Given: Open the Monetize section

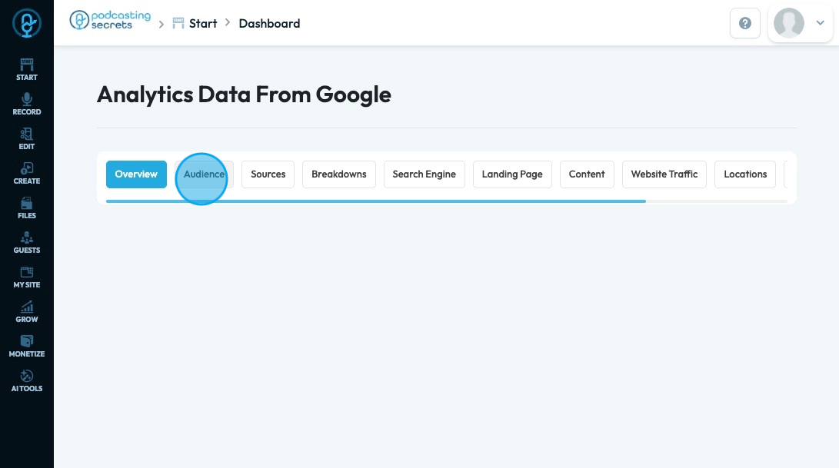Looking at the screenshot, I should point(27,346).
